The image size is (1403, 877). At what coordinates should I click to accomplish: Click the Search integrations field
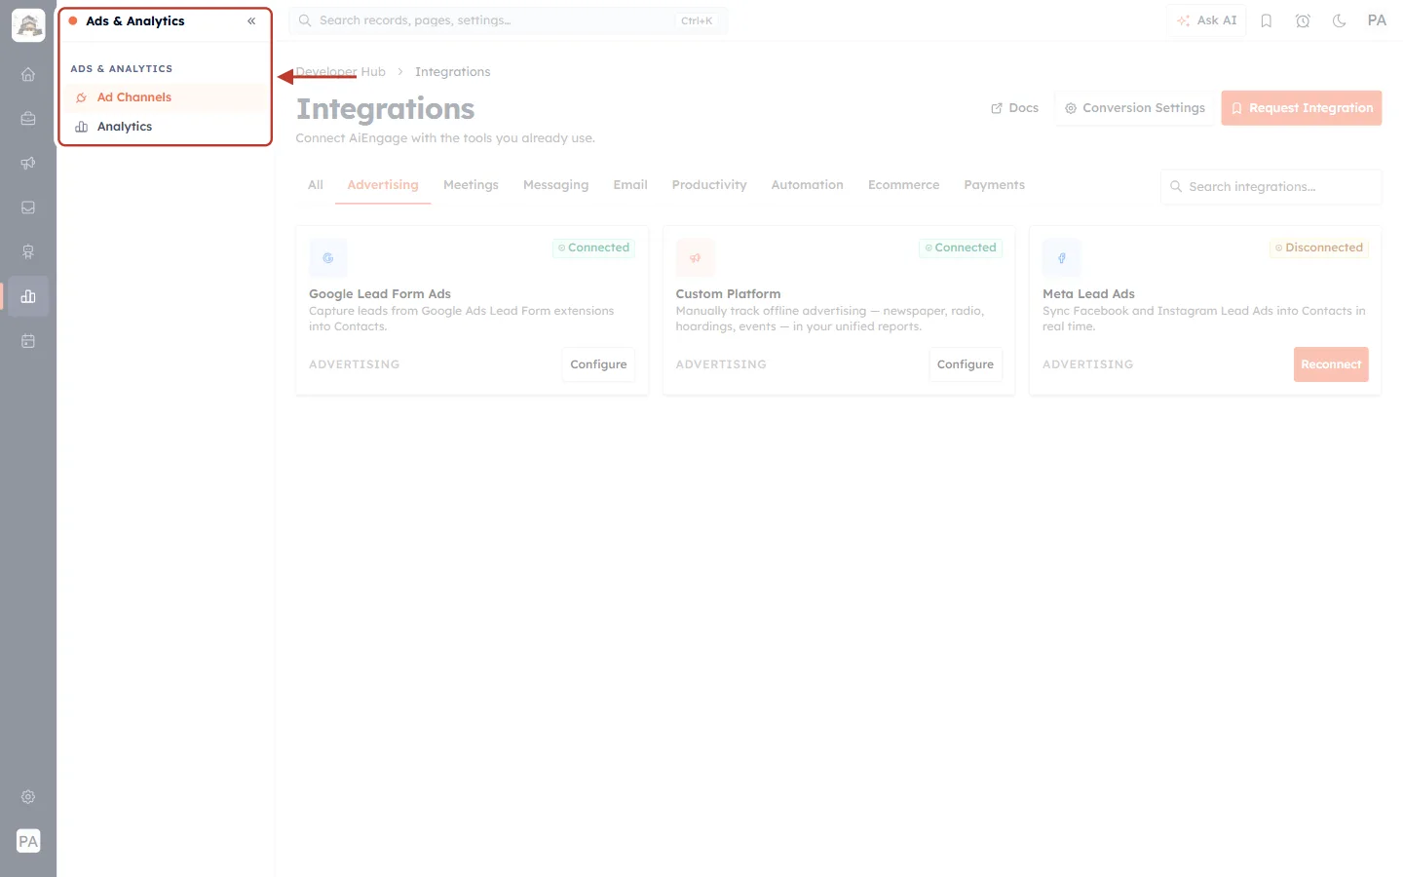[1271, 187]
